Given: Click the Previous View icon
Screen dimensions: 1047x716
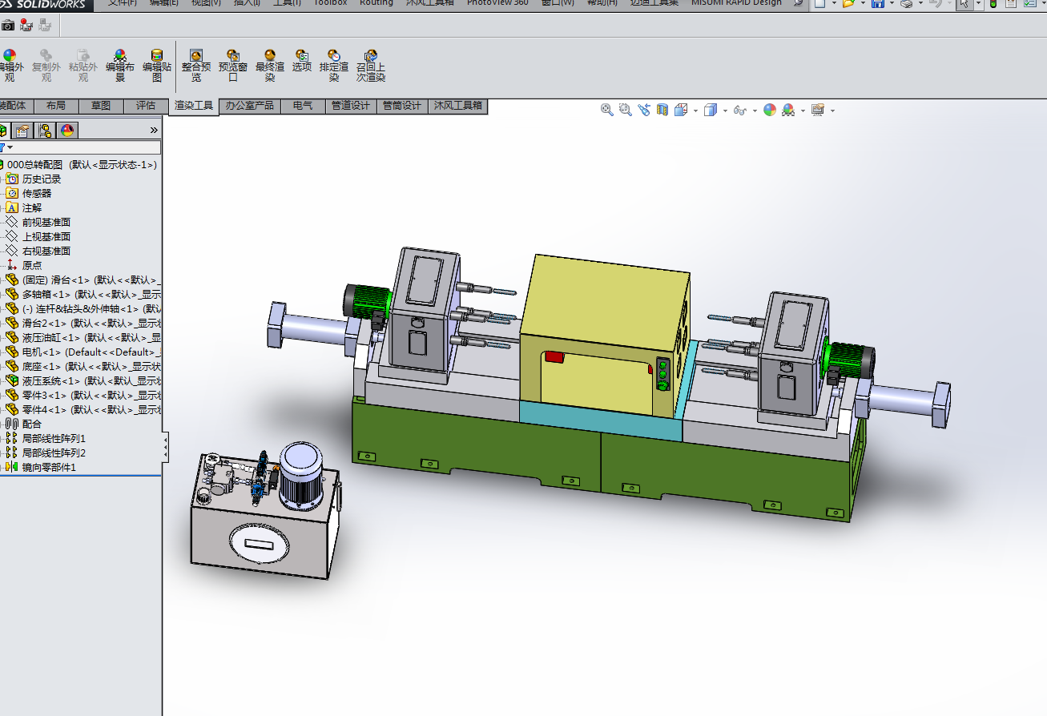Looking at the screenshot, I should pyautogui.click(x=644, y=110).
